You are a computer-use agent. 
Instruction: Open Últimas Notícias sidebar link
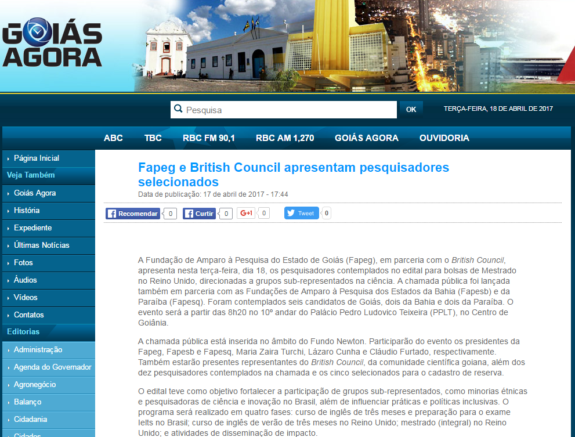[x=42, y=245]
